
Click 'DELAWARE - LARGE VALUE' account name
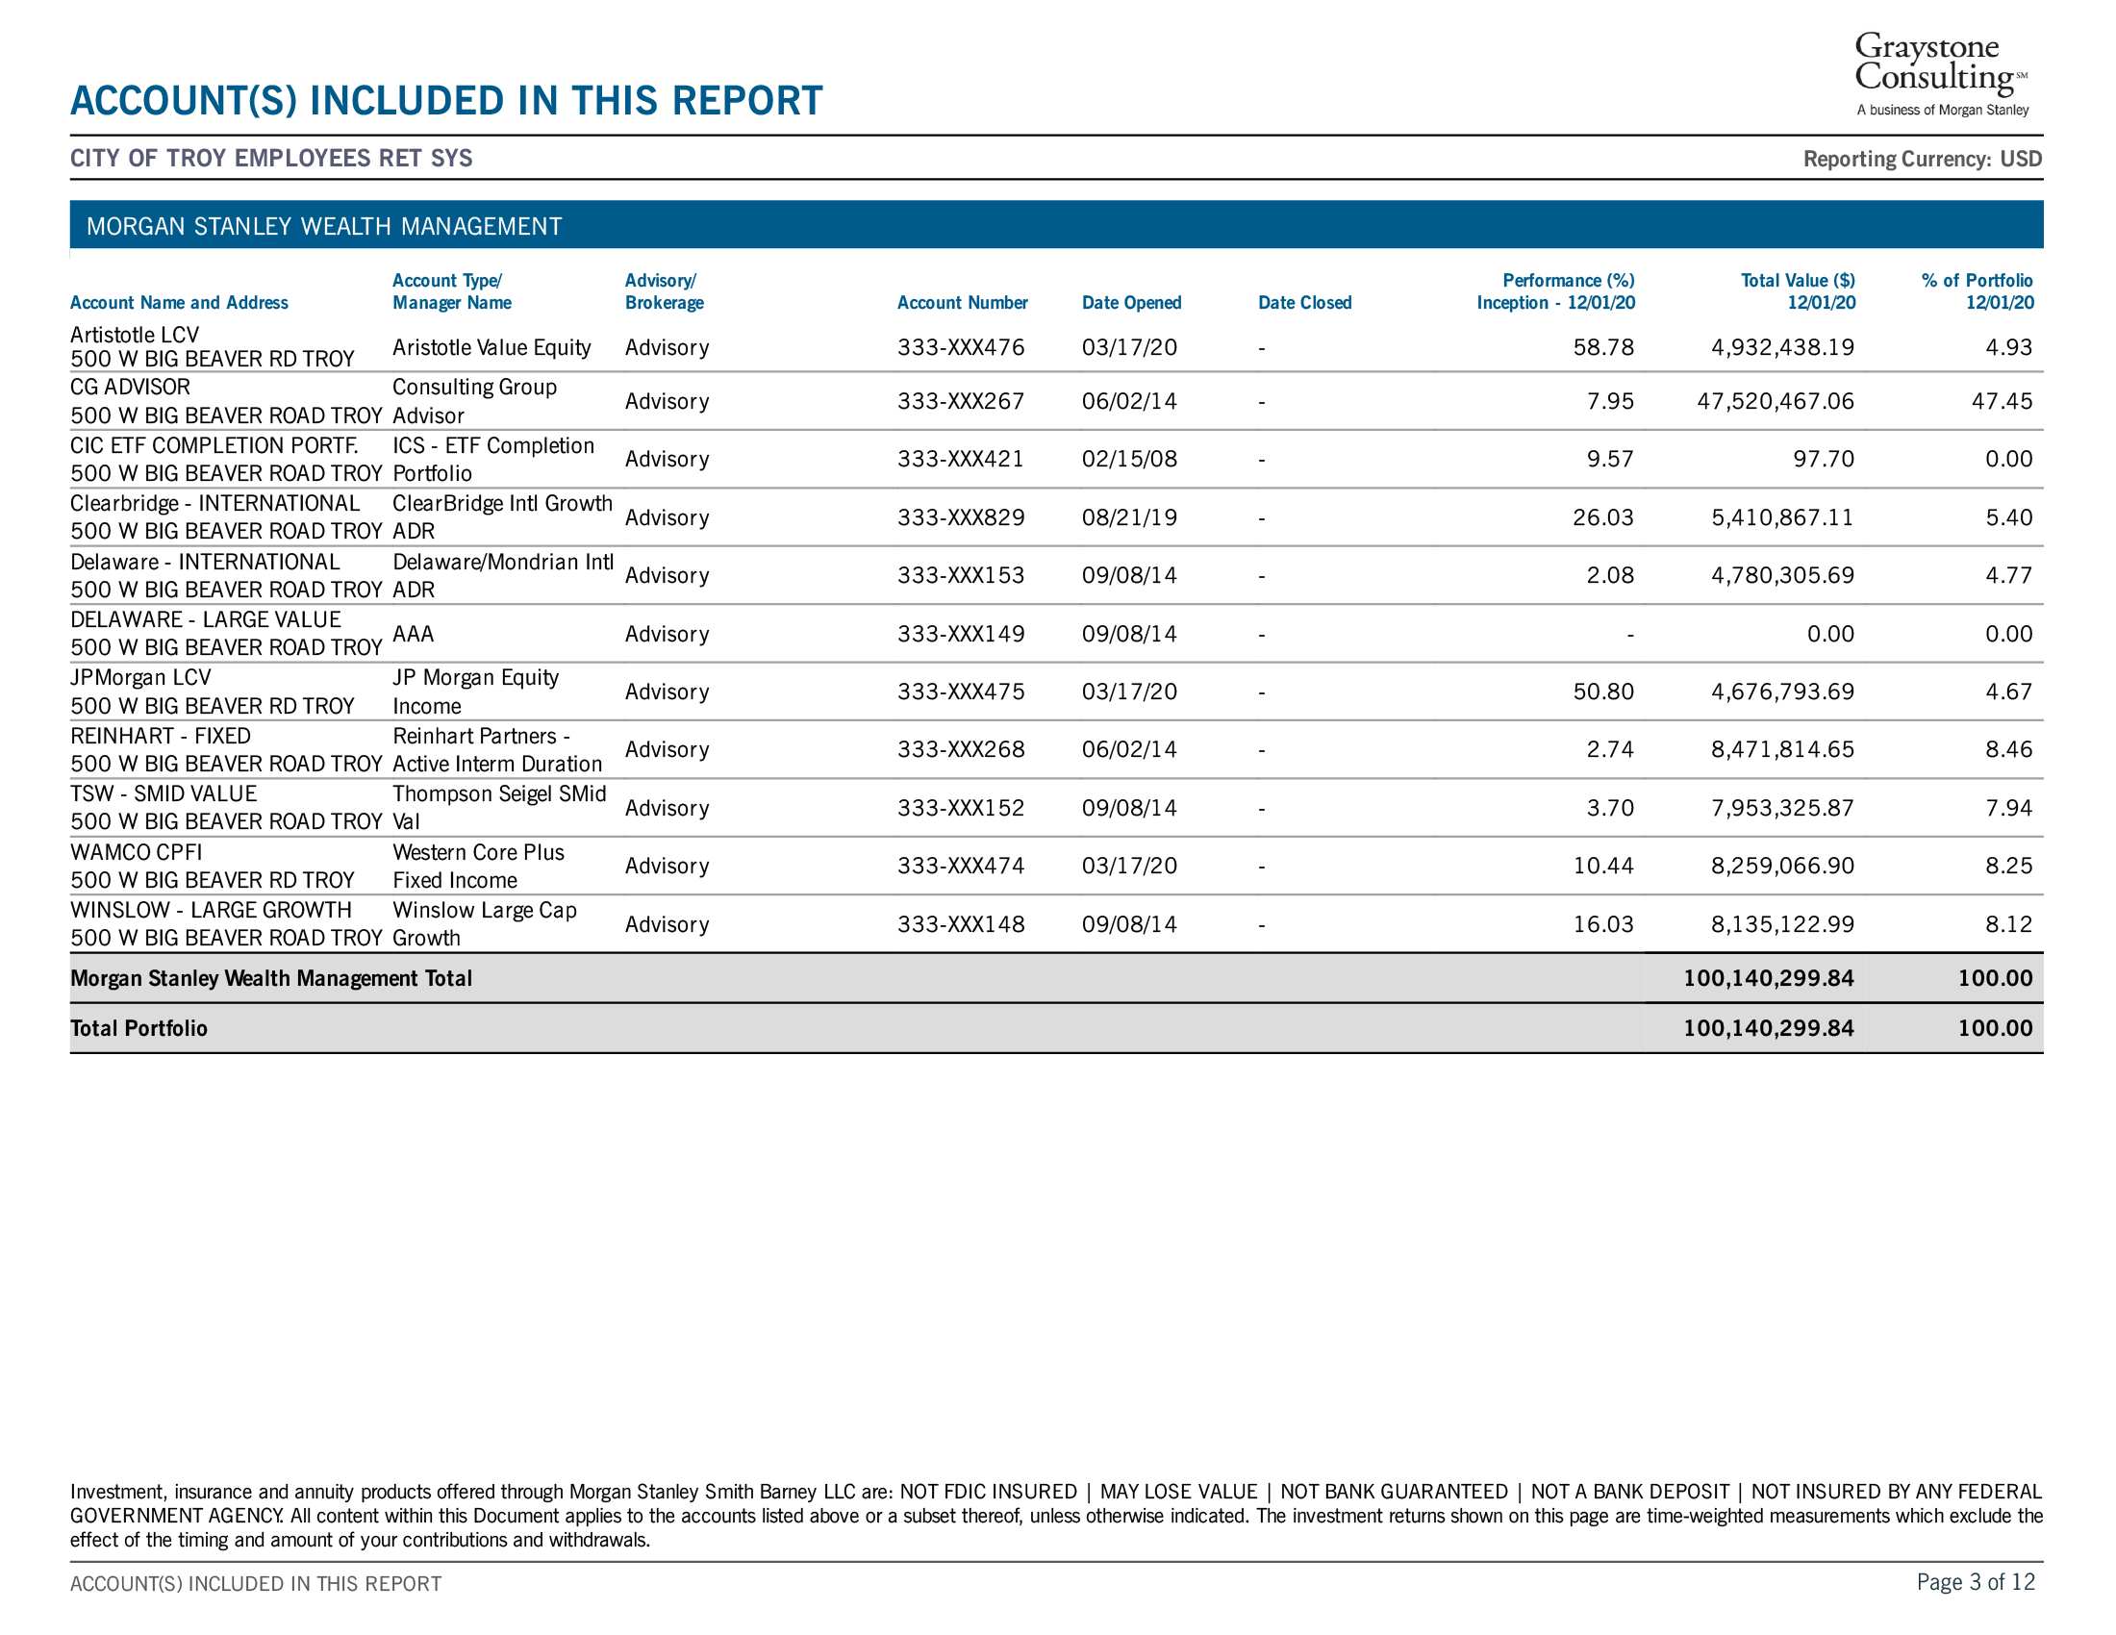pos(206,620)
